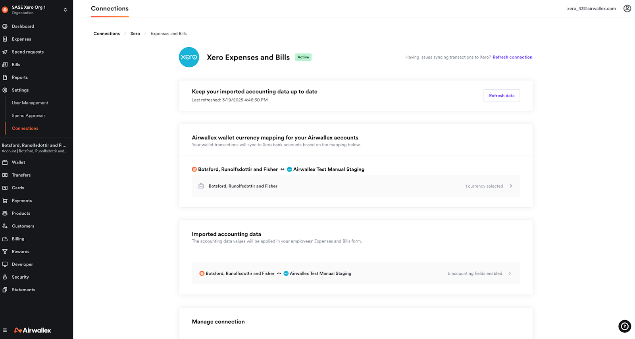Click the Customers people icon
This screenshot has width=635, height=339.
click(x=5, y=226)
